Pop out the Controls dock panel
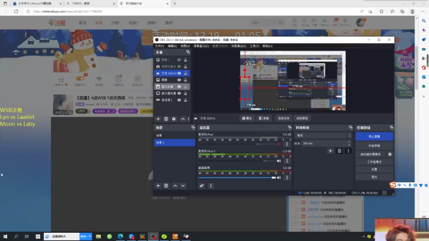This screenshot has height=241, width=429. (x=391, y=127)
